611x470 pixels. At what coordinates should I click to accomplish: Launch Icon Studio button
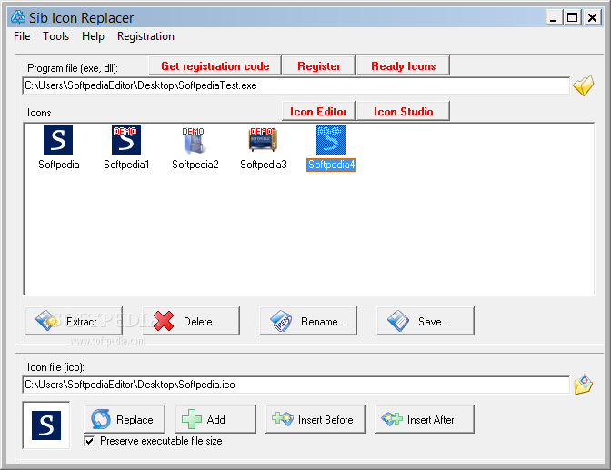click(404, 112)
